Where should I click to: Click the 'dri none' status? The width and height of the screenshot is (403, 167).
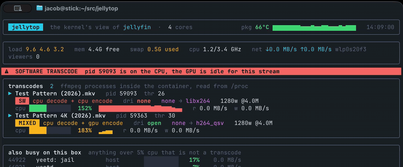click(137, 101)
